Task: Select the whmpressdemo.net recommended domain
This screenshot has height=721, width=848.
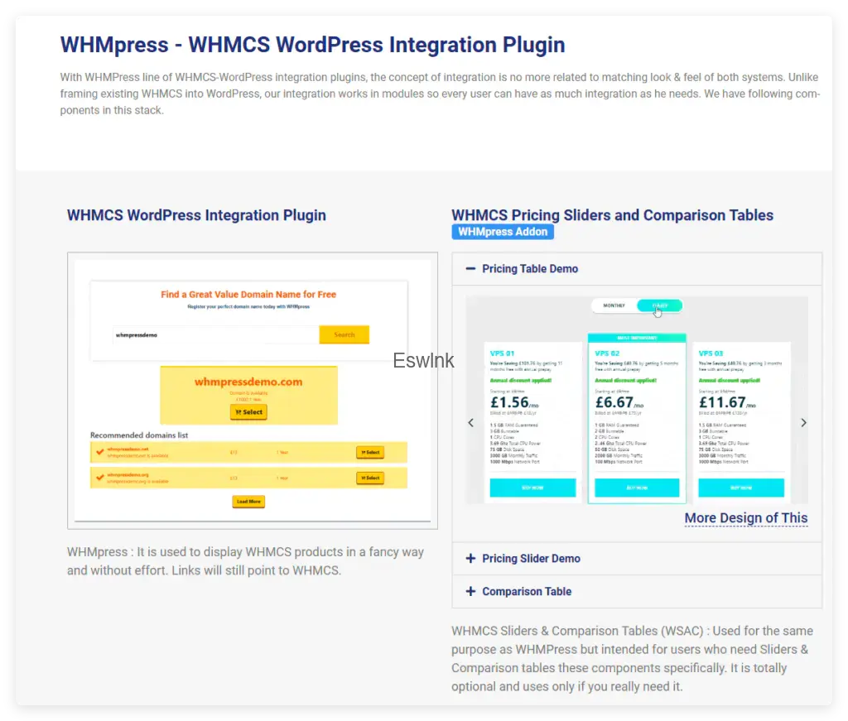Action: coord(369,452)
